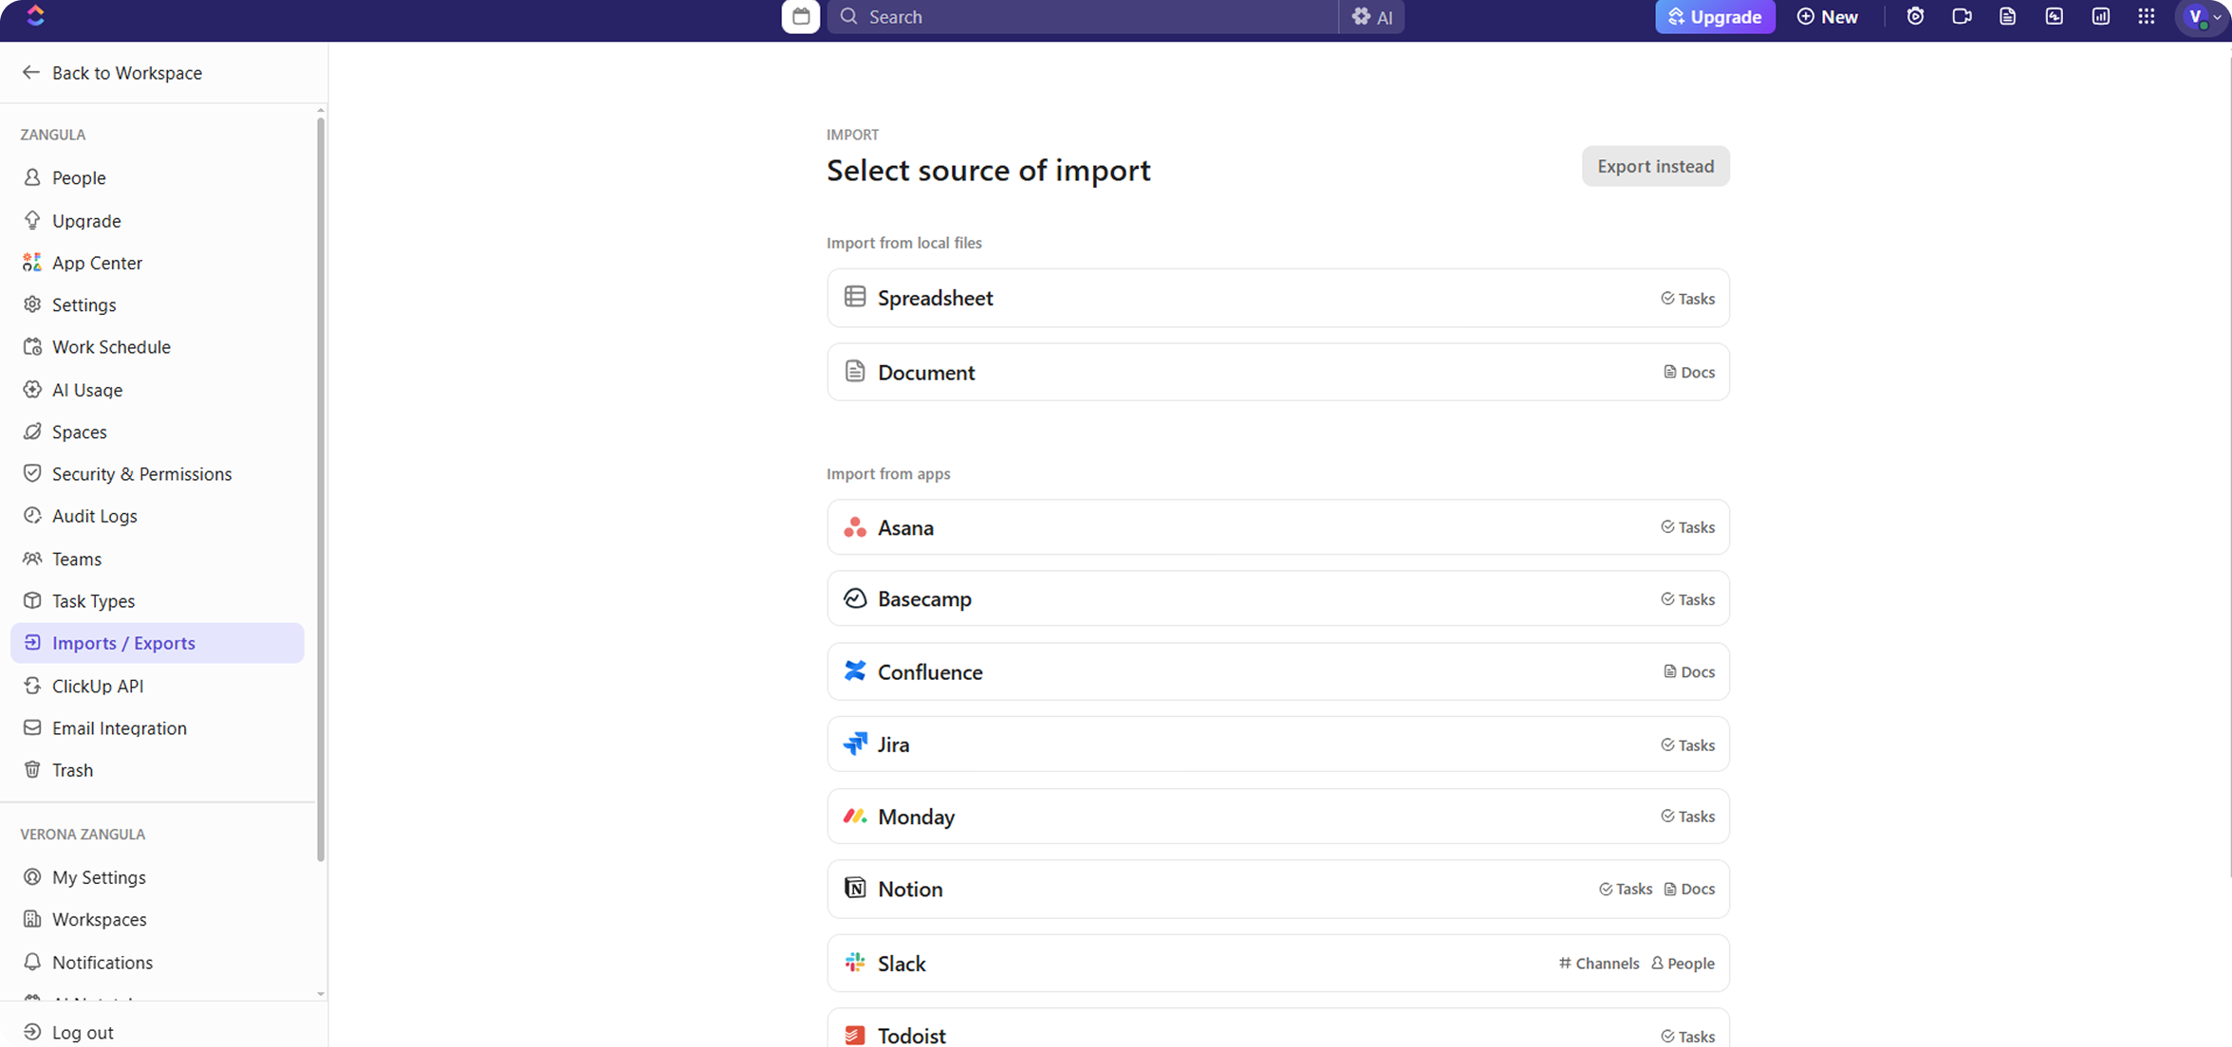
Task: Go Back to Workspace
Action: pyautogui.click(x=112, y=73)
